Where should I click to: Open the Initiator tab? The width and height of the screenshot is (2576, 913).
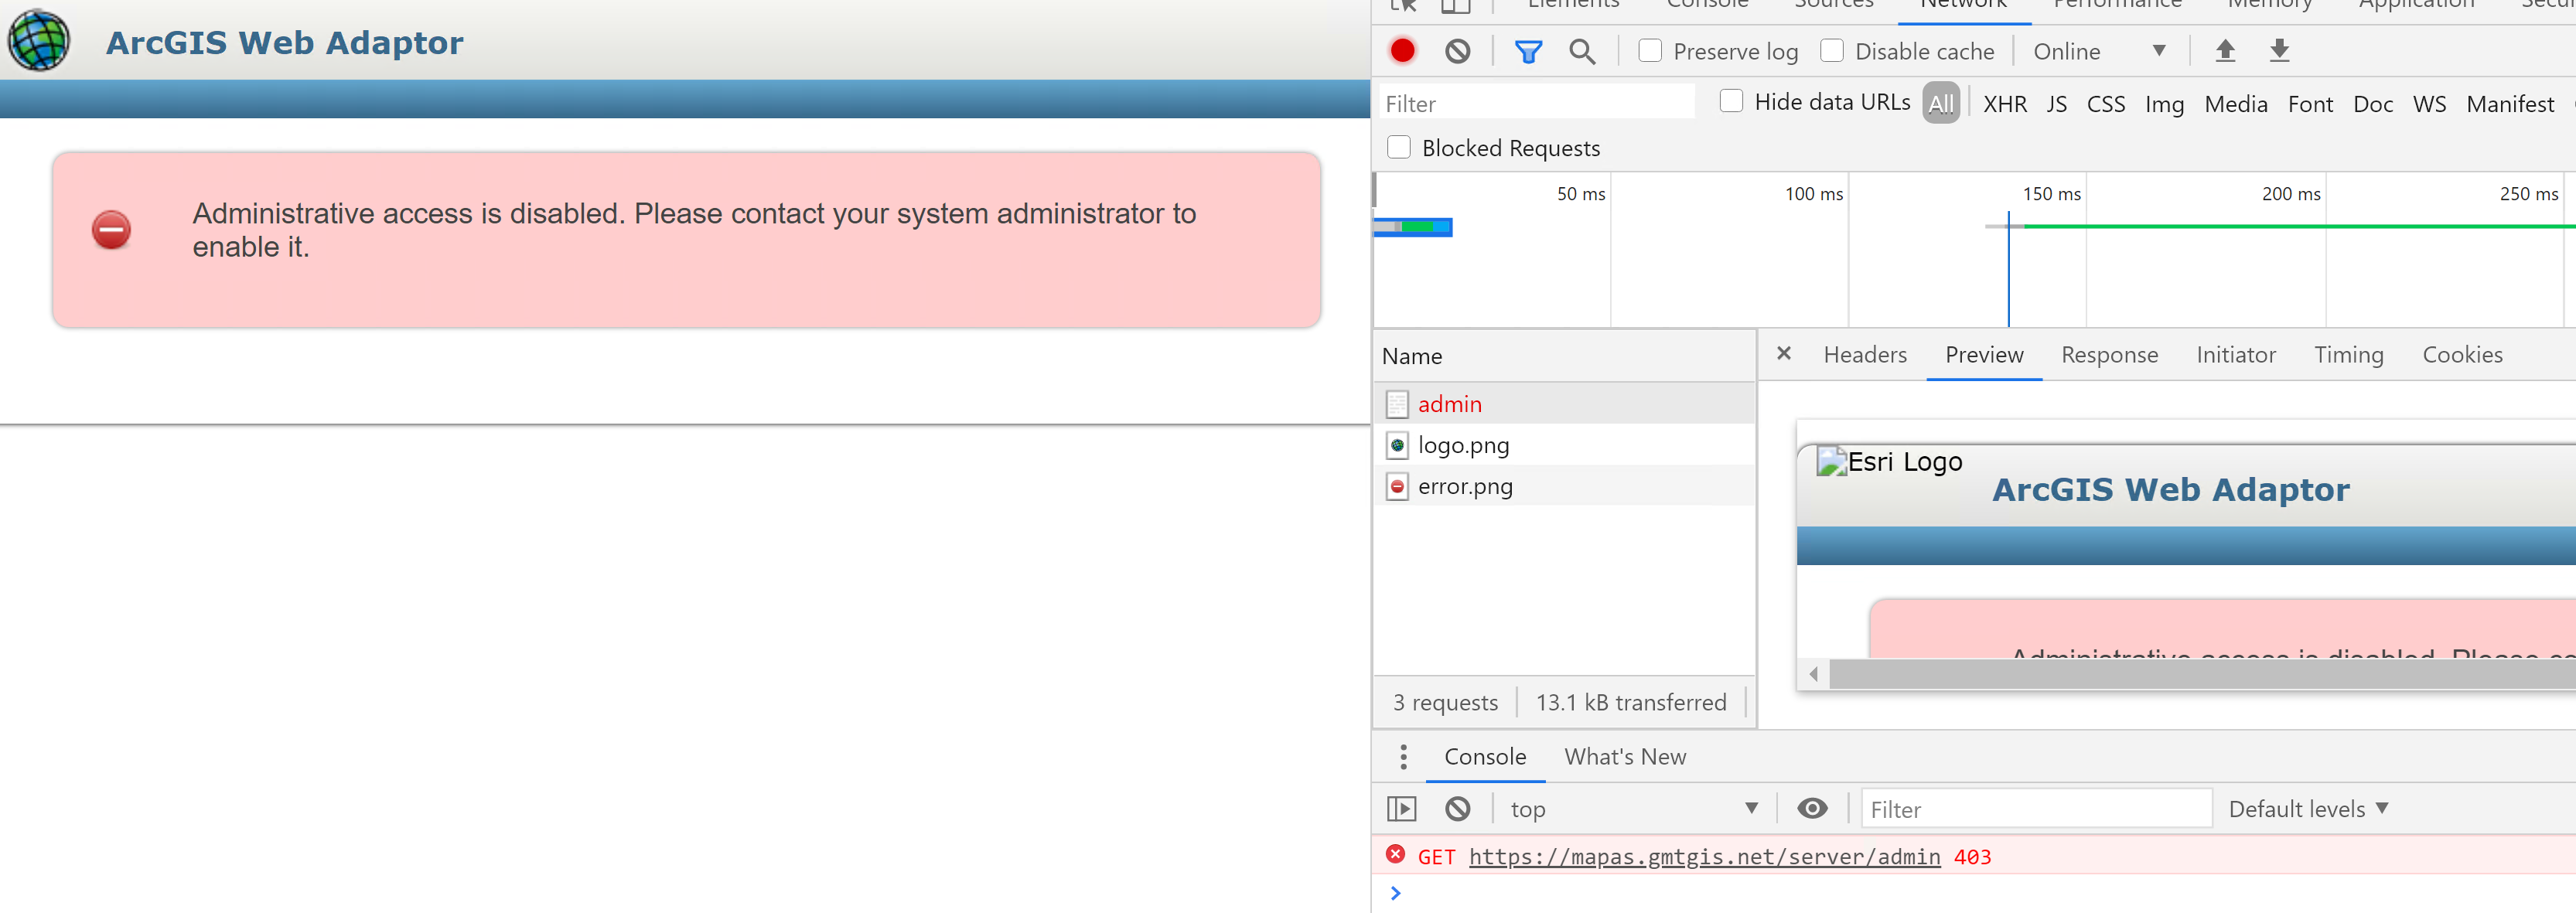2235,354
